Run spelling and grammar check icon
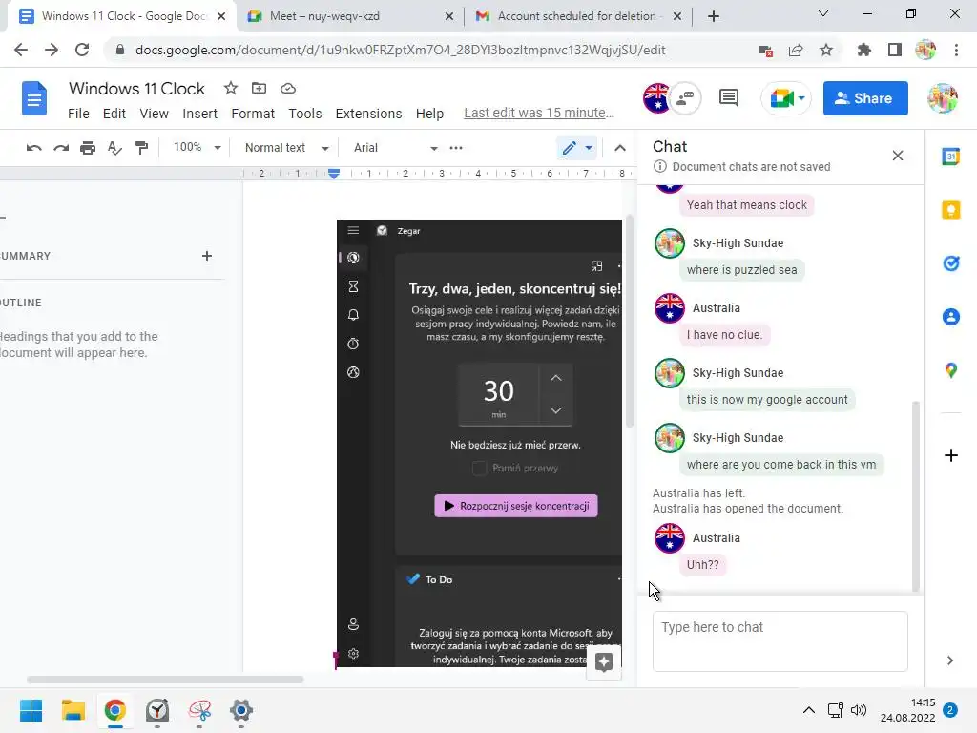977x733 pixels. pos(114,148)
